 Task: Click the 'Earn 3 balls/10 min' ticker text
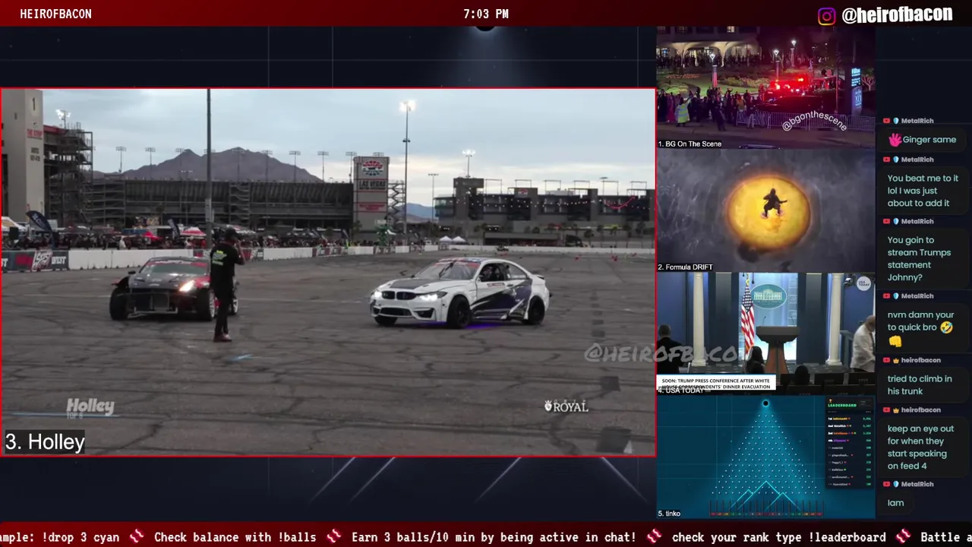494,537
